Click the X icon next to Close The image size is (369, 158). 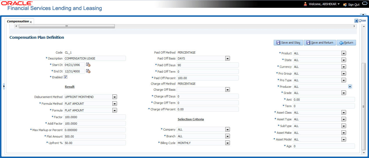356,20
